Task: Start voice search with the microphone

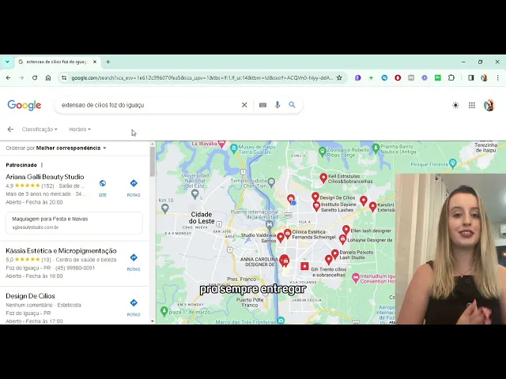Action: 278,105
